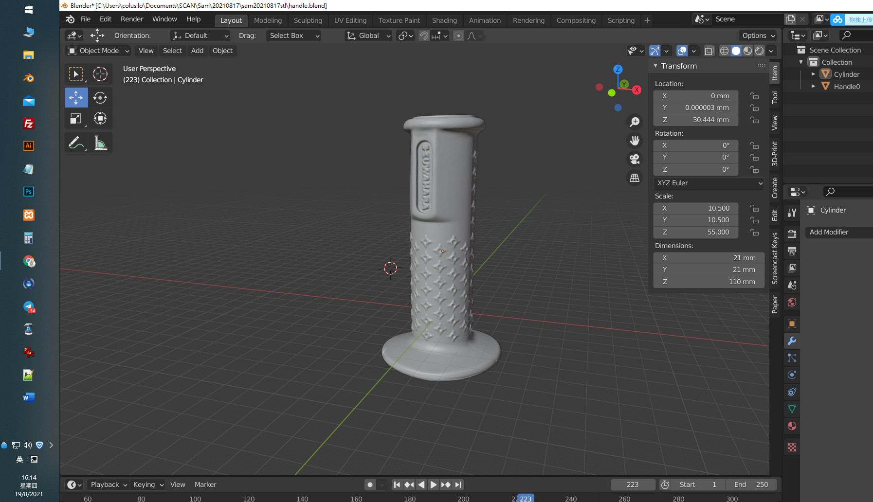
Task: Open Photoshop from the taskbar
Action: point(29,192)
